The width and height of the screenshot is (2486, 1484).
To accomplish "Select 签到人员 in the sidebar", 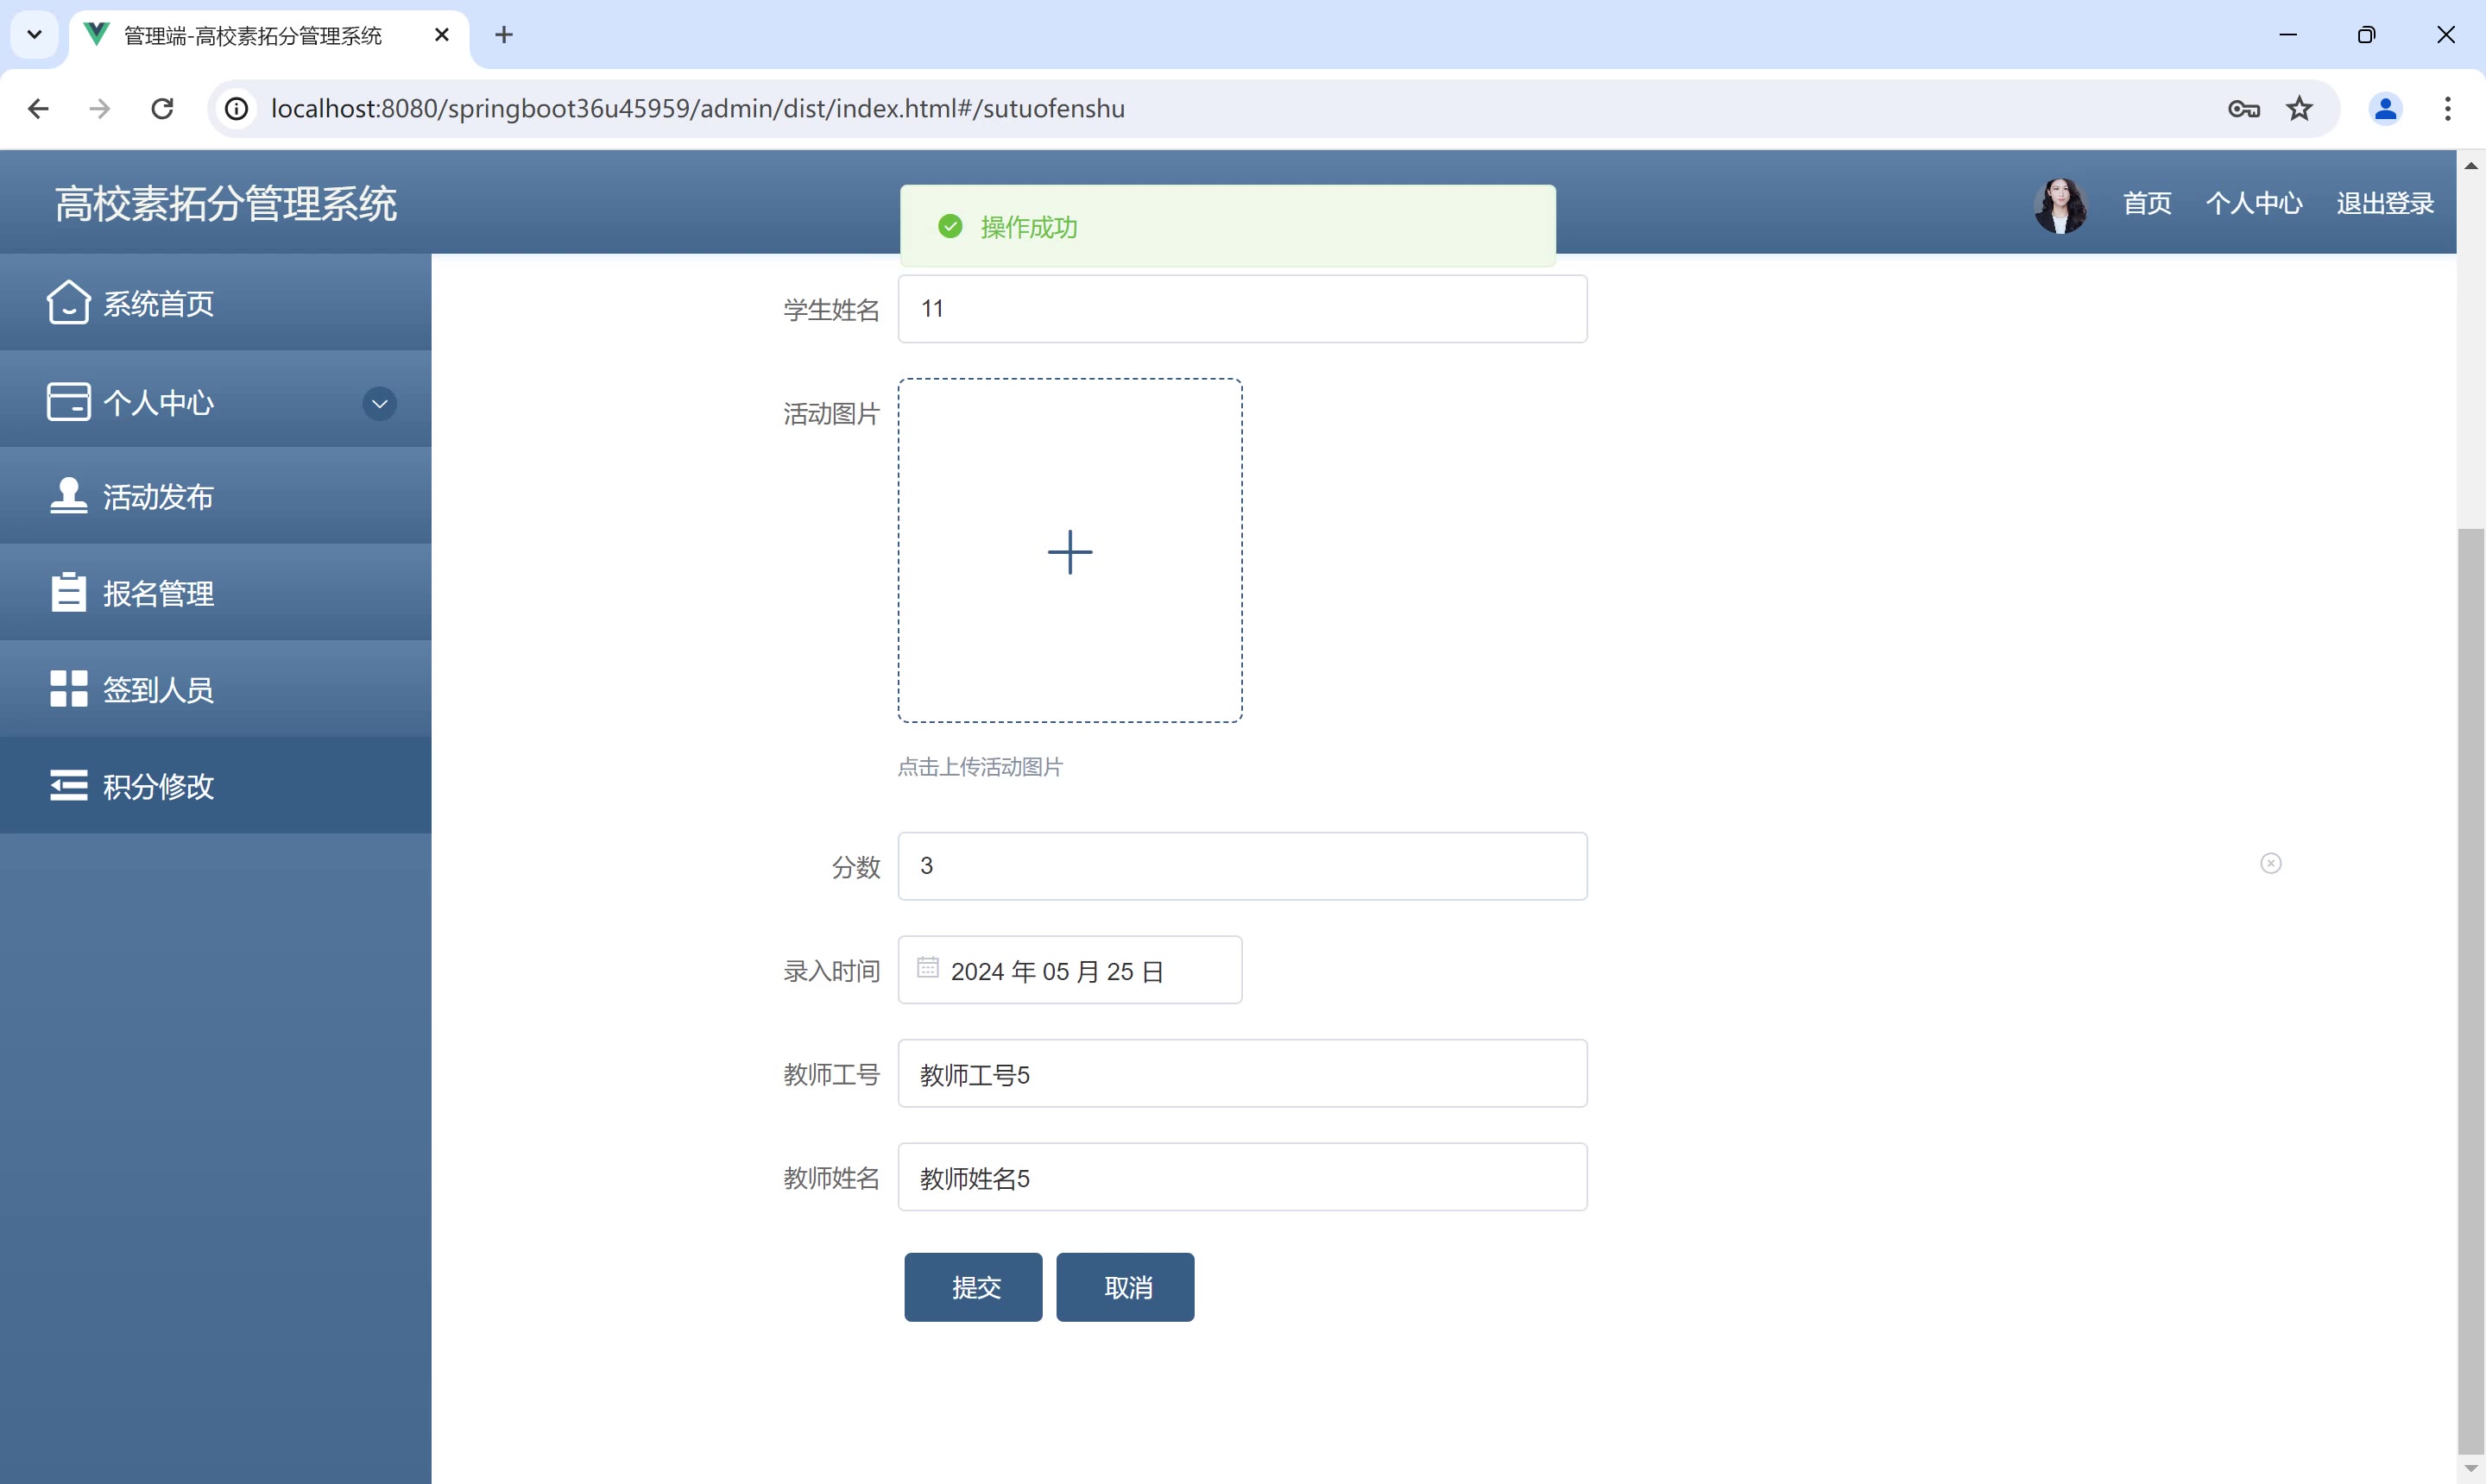I will pyautogui.click(x=157, y=690).
